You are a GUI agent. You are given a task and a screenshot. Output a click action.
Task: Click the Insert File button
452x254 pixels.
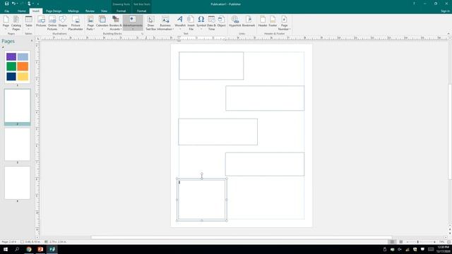[191, 23]
